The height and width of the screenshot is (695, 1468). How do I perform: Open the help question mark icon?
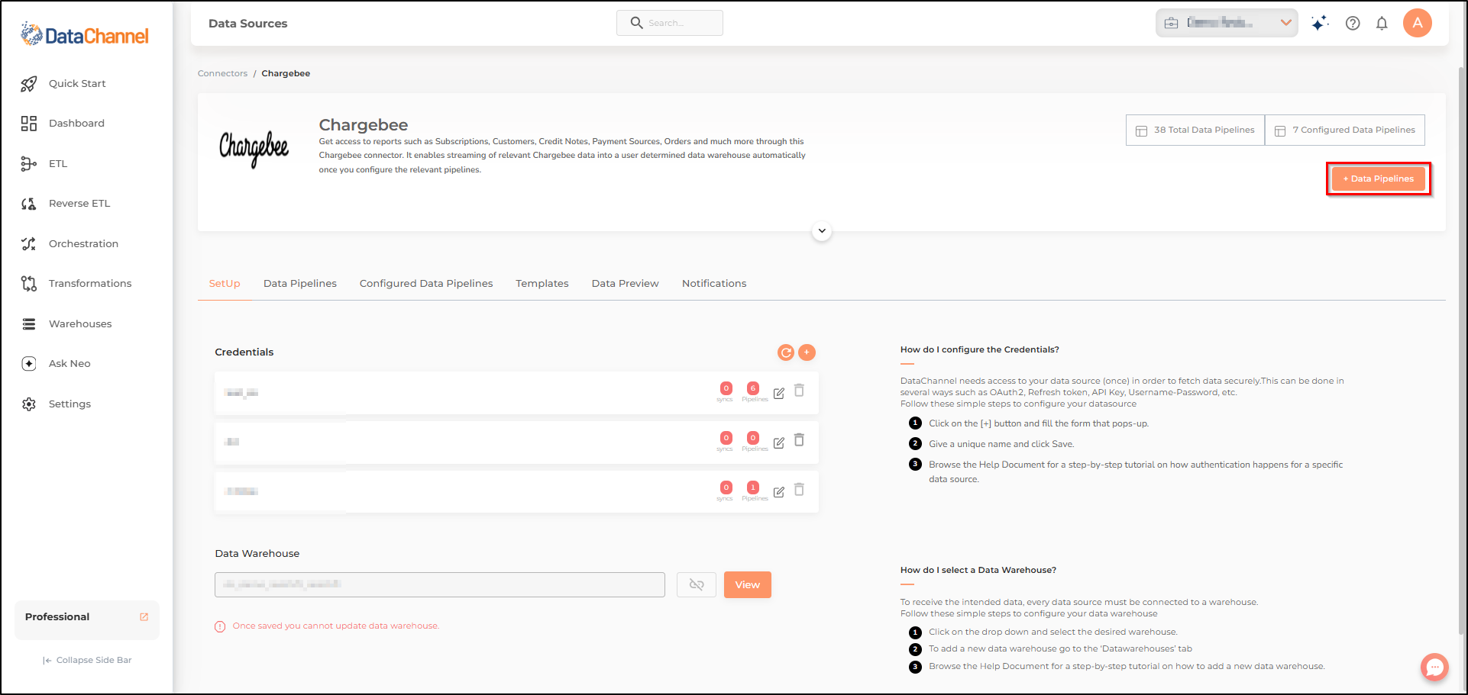[1353, 24]
